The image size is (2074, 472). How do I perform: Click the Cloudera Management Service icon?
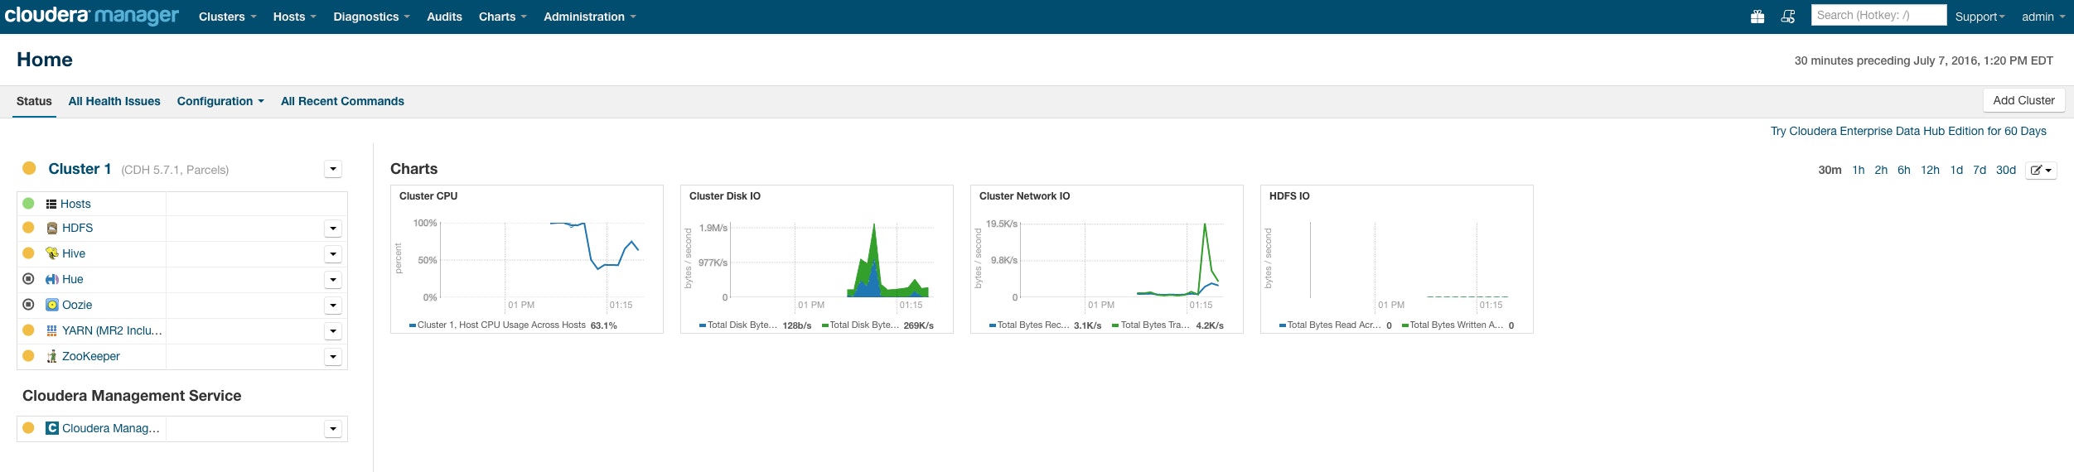[52, 428]
